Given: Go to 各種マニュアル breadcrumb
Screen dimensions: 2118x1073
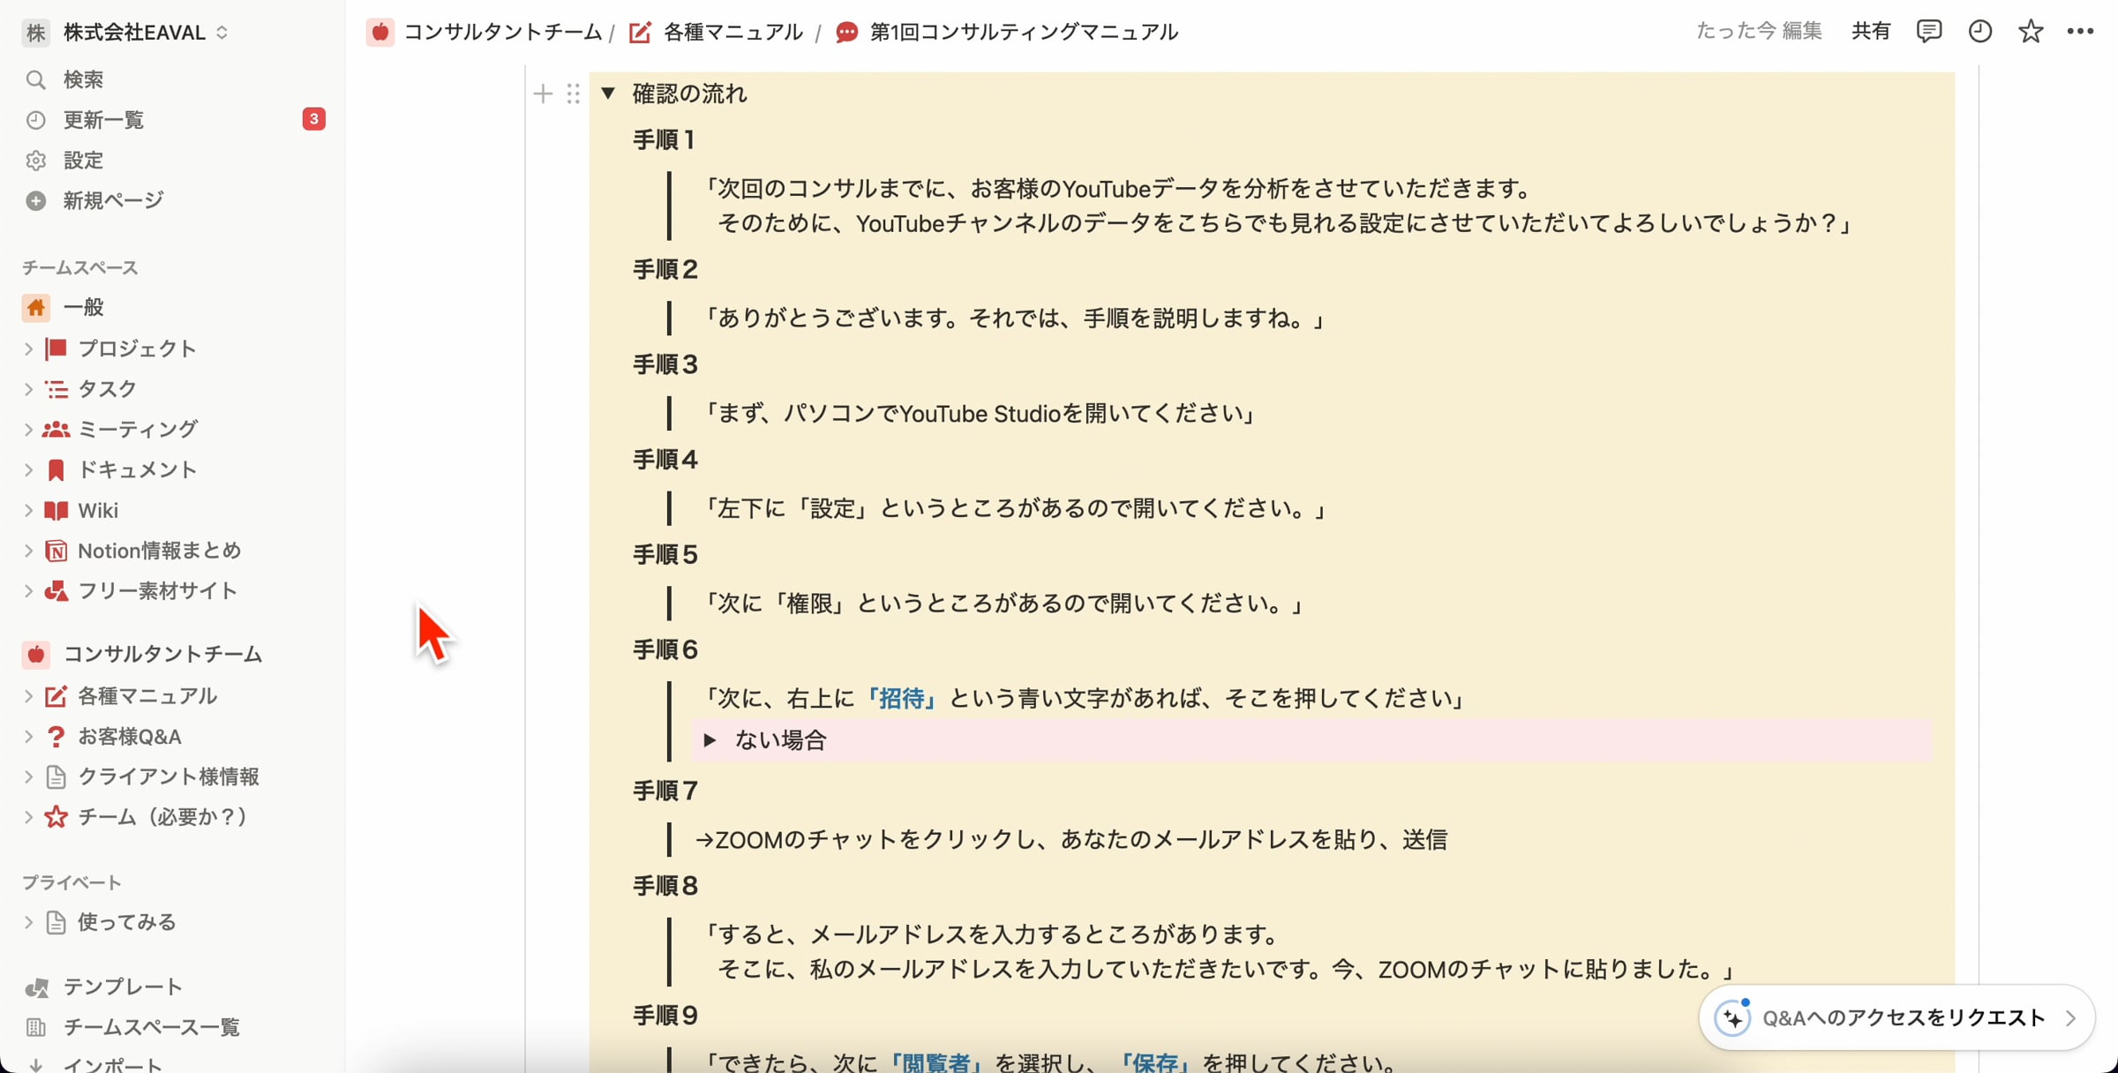Looking at the screenshot, I should point(716,33).
